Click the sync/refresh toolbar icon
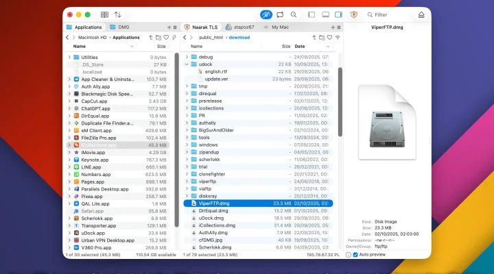The image size is (494, 274). pyautogui.click(x=280, y=15)
